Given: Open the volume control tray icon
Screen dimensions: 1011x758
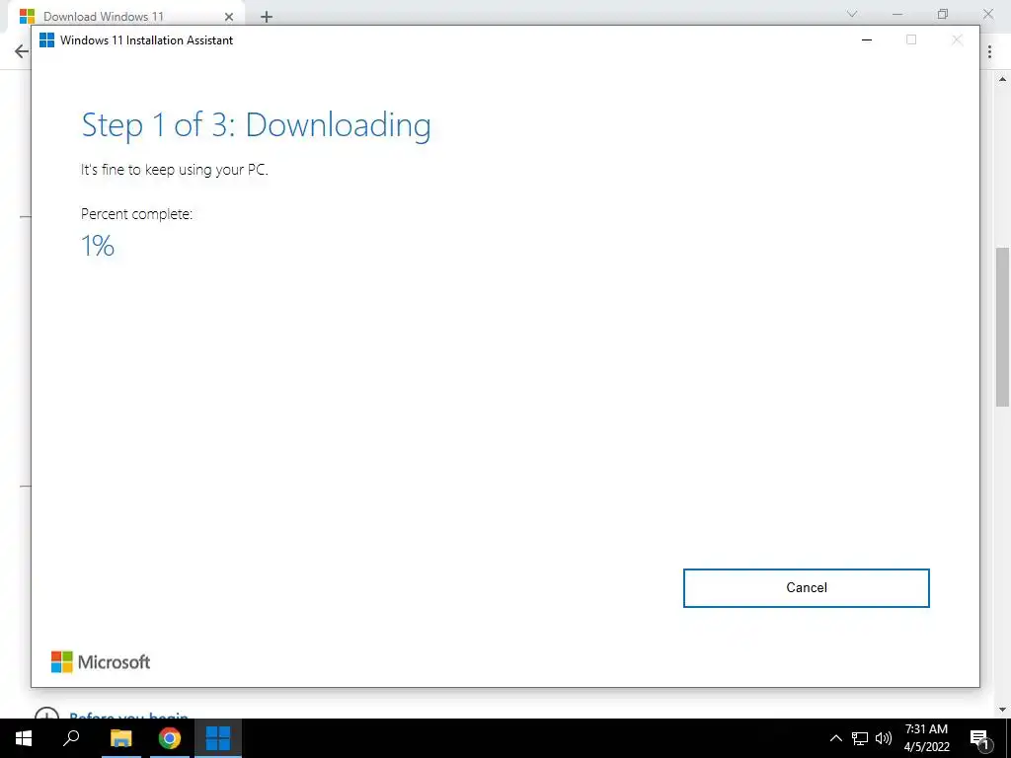Looking at the screenshot, I should coord(884,738).
